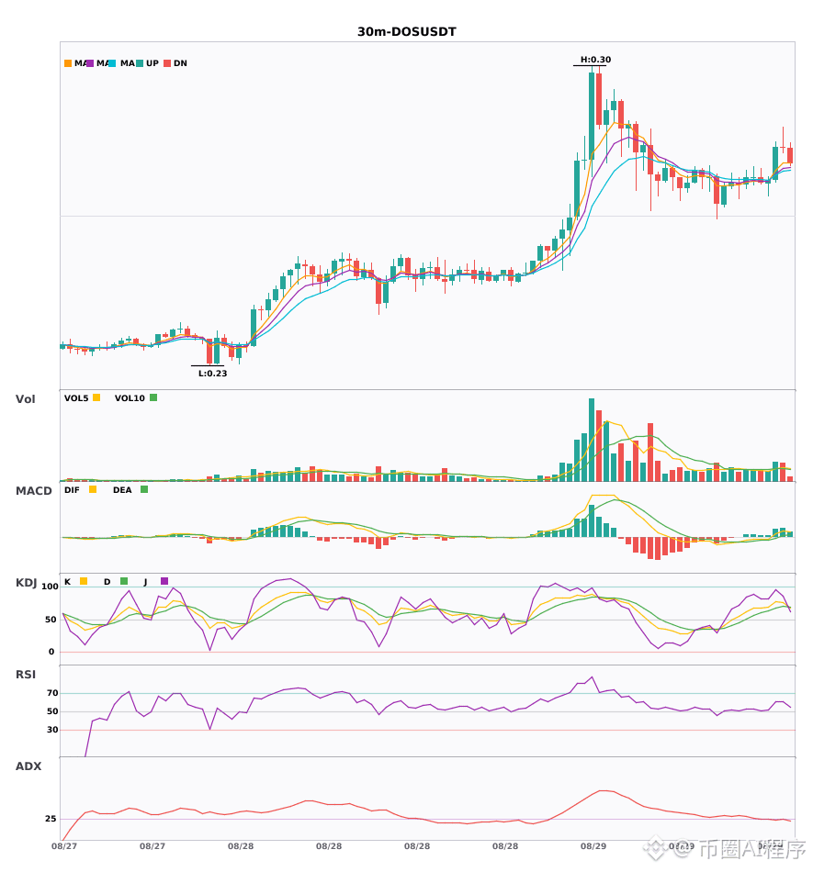The height and width of the screenshot is (872, 813).
Task: Click the yellow K legend swatch
Action: [84, 581]
